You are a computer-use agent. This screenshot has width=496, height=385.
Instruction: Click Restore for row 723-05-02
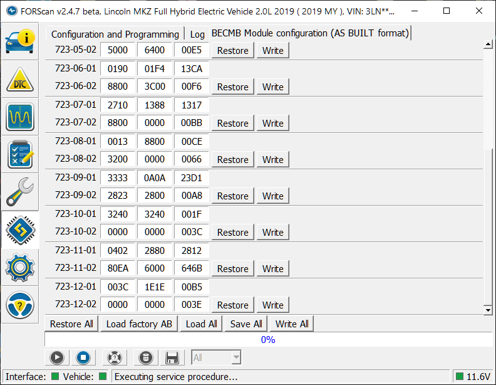tap(233, 51)
